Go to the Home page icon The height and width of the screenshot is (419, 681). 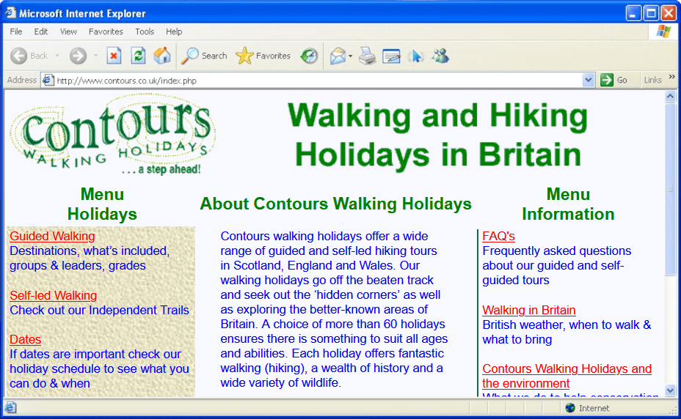162,56
